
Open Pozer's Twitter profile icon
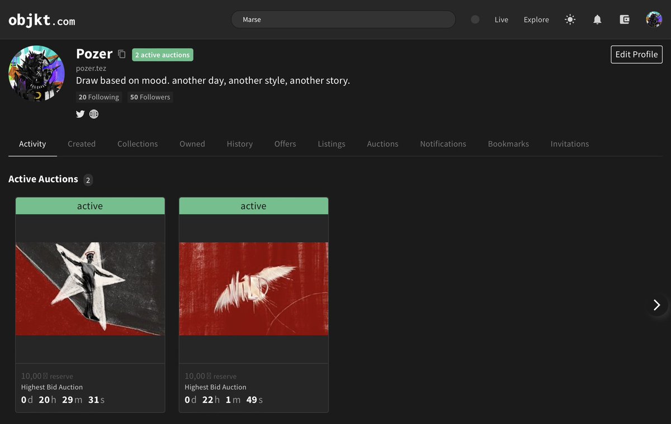tap(81, 114)
